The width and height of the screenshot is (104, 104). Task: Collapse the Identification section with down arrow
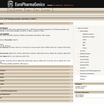pyautogui.click(x=71, y=24)
